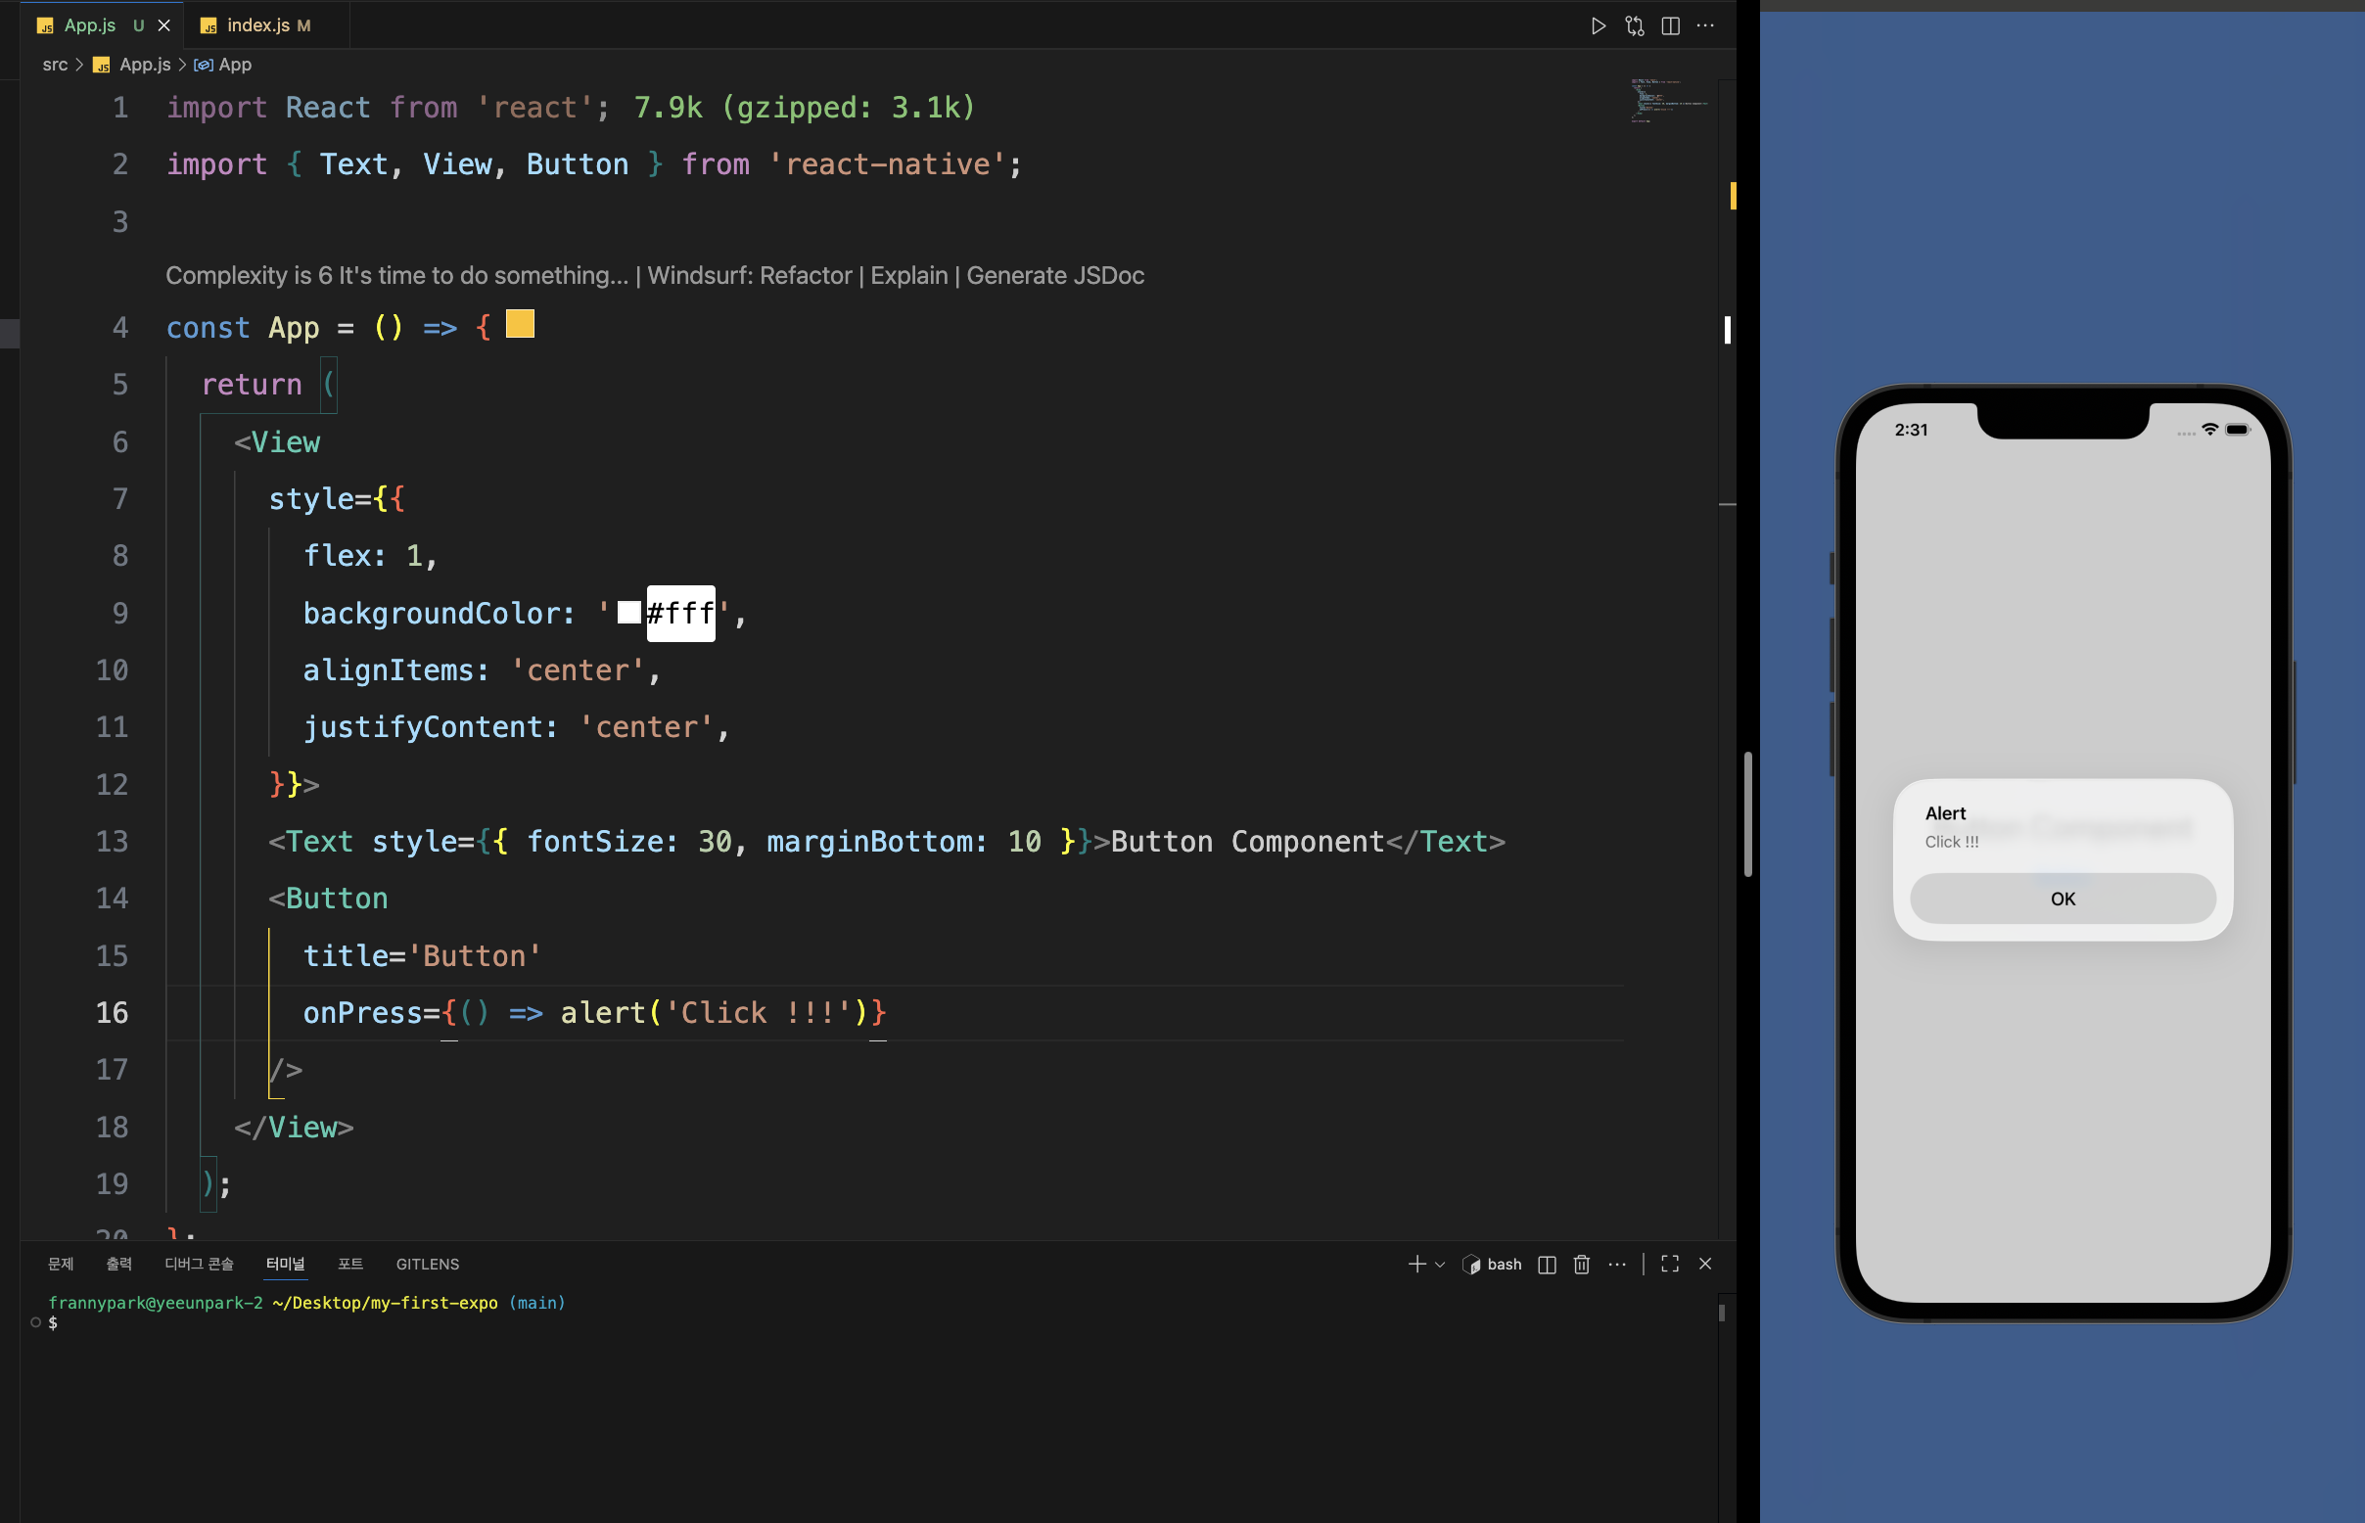2365x1523 pixels.
Task: Click the simulator Wi-Fi status icon
Action: coord(2209,430)
